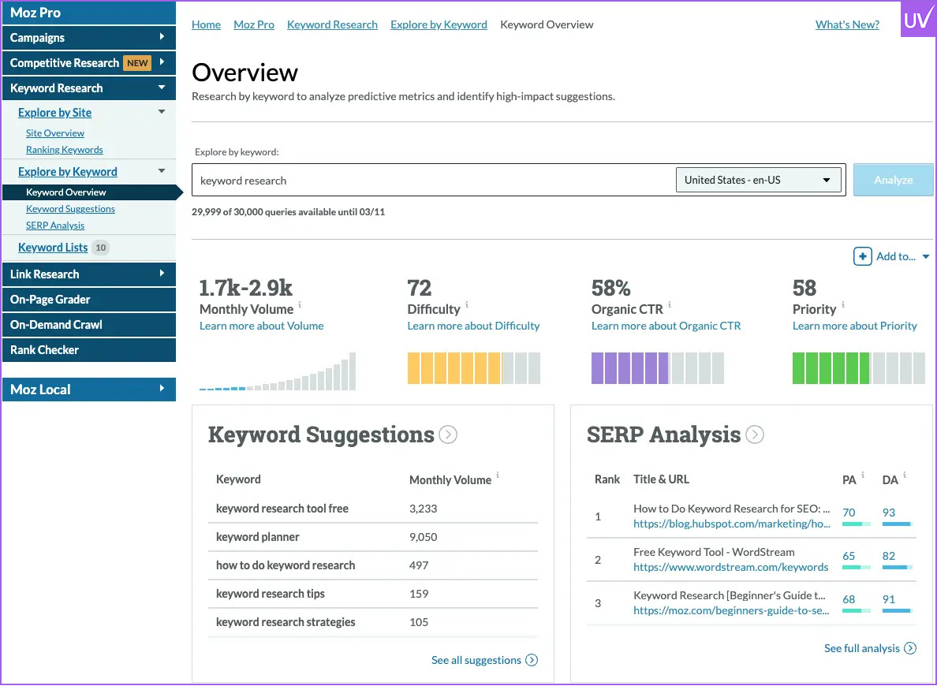937x686 pixels.
Task: Open Keyword Suggestions circled arrow icon
Action: [x=448, y=434]
